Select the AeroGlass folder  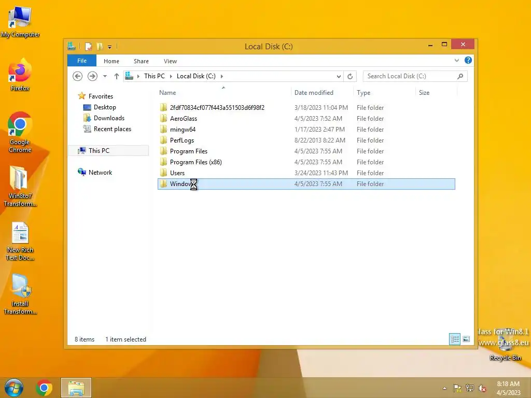tap(306, 119)
